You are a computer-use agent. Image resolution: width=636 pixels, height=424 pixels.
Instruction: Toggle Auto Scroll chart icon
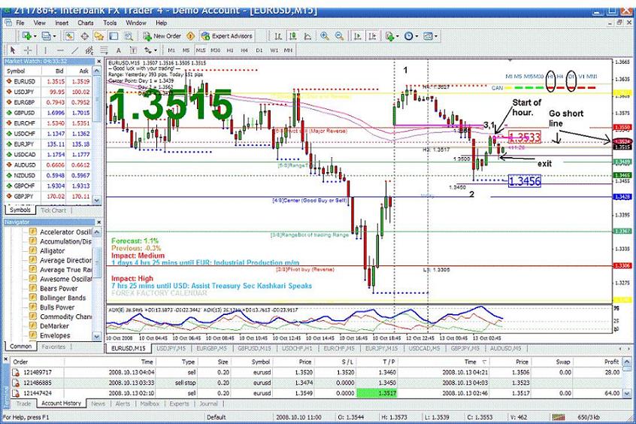[x=357, y=36]
